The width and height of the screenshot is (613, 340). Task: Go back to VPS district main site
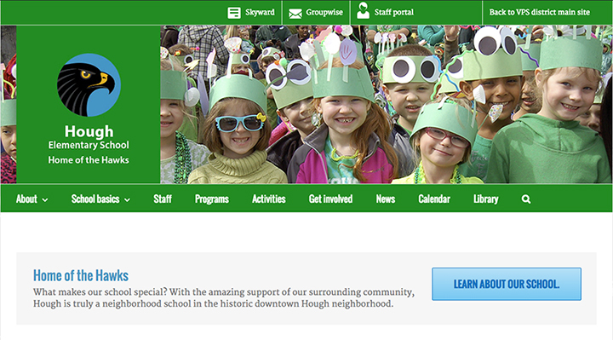click(540, 12)
